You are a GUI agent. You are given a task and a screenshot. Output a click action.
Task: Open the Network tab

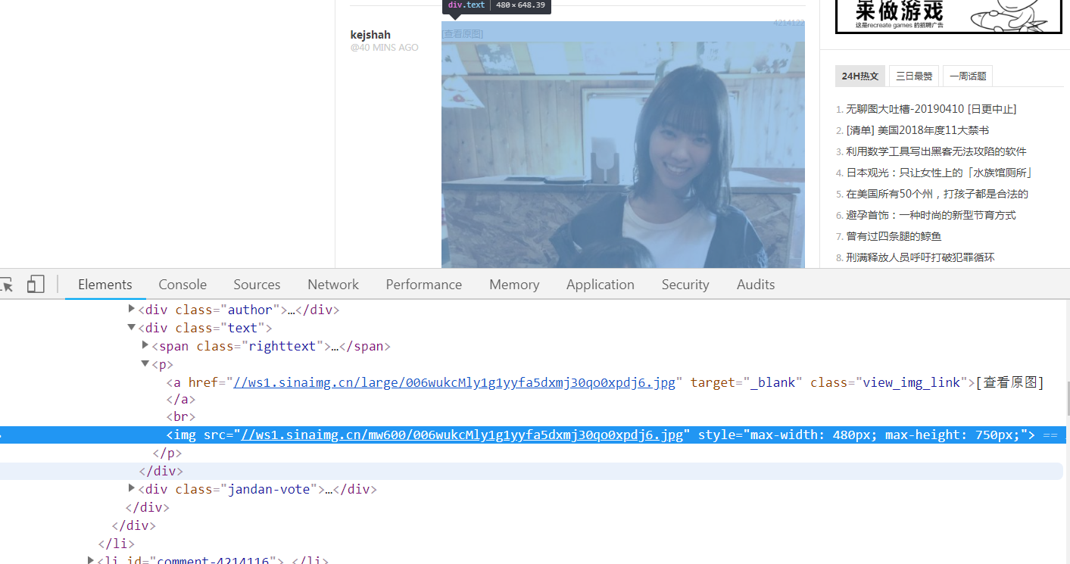(x=333, y=285)
